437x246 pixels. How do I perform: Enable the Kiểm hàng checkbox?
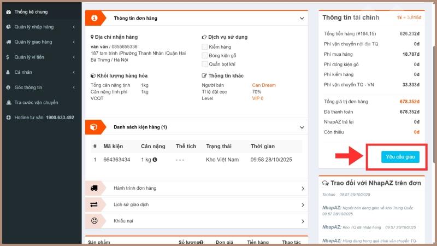coord(205,47)
